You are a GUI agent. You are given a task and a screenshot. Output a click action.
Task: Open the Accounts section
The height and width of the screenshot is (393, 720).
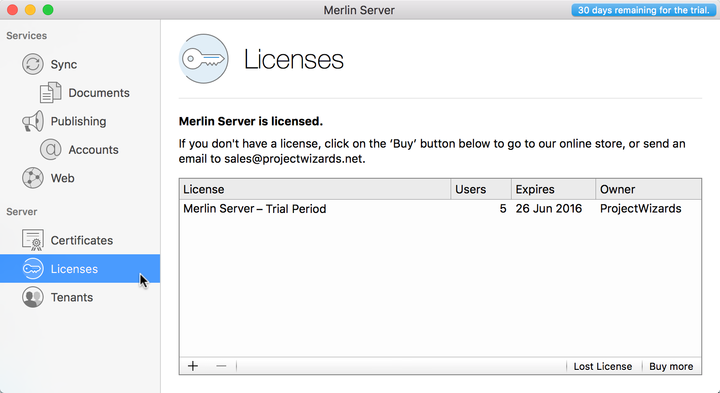click(x=80, y=149)
